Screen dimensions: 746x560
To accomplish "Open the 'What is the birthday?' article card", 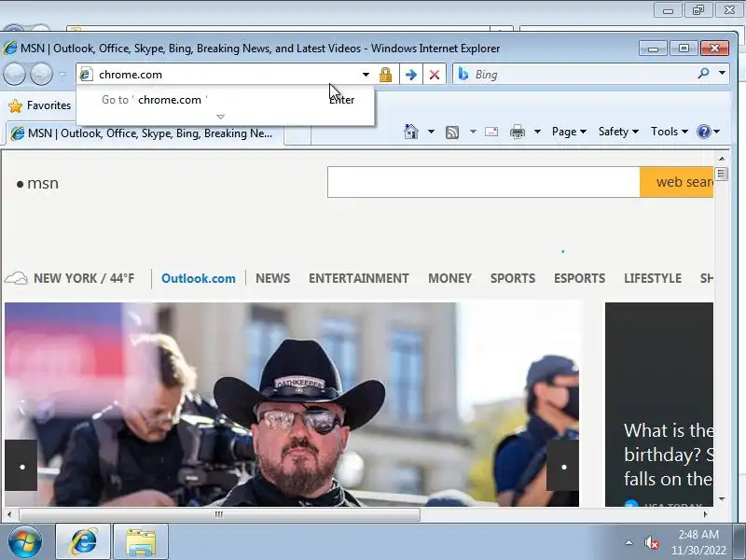I will pyautogui.click(x=659, y=404).
